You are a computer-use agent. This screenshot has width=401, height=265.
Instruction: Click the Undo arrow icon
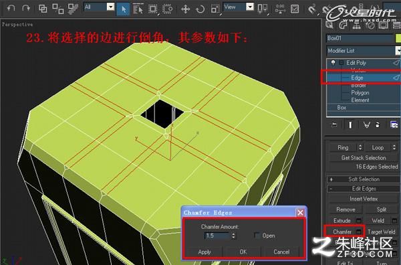11,9
